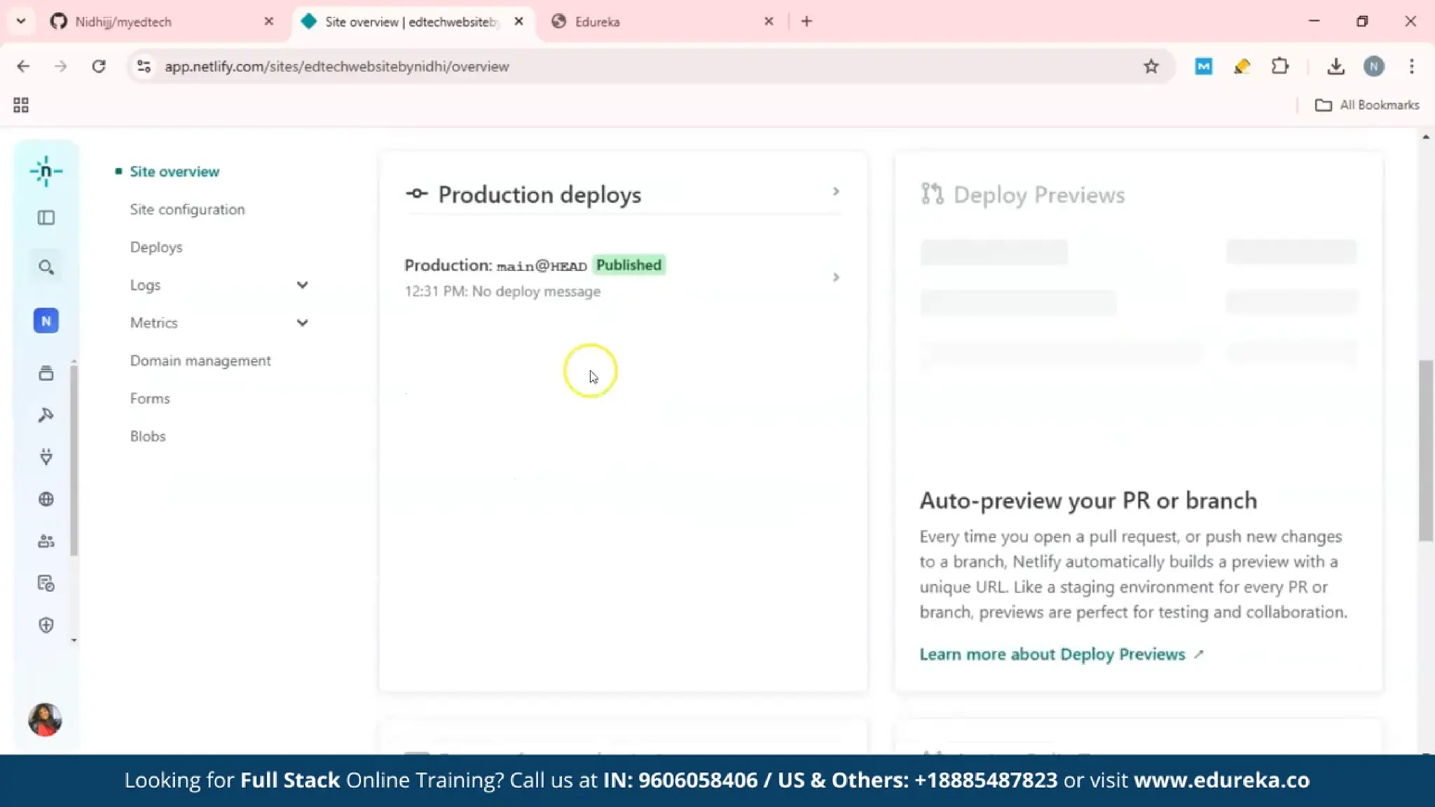This screenshot has height=807, width=1435.
Task: Open the audit log icon in sidebar
Action: coord(46,584)
